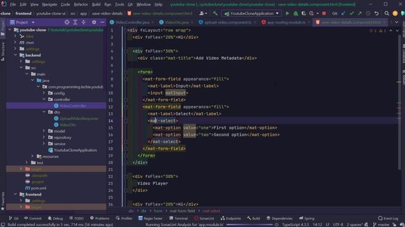Click frontend in navigation path bar

23,13
